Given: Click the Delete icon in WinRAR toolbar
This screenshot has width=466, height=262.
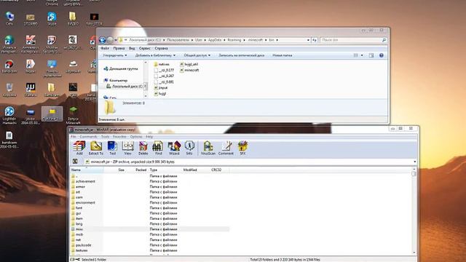Looking at the screenshot, I should tap(143, 148).
